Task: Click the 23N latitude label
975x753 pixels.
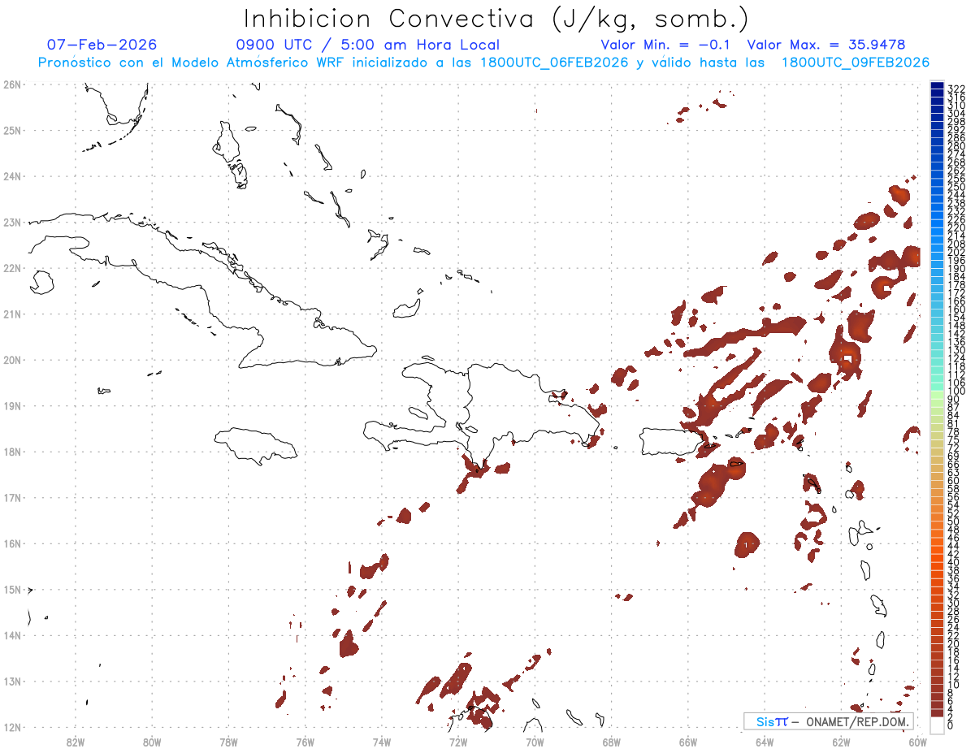Action: tap(13, 222)
